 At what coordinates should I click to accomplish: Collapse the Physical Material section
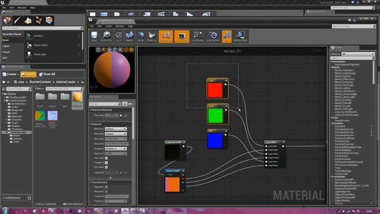[x=91, y=110]
